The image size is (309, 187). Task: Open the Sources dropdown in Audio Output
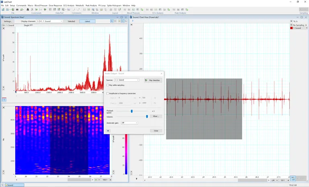click(127, 80)
